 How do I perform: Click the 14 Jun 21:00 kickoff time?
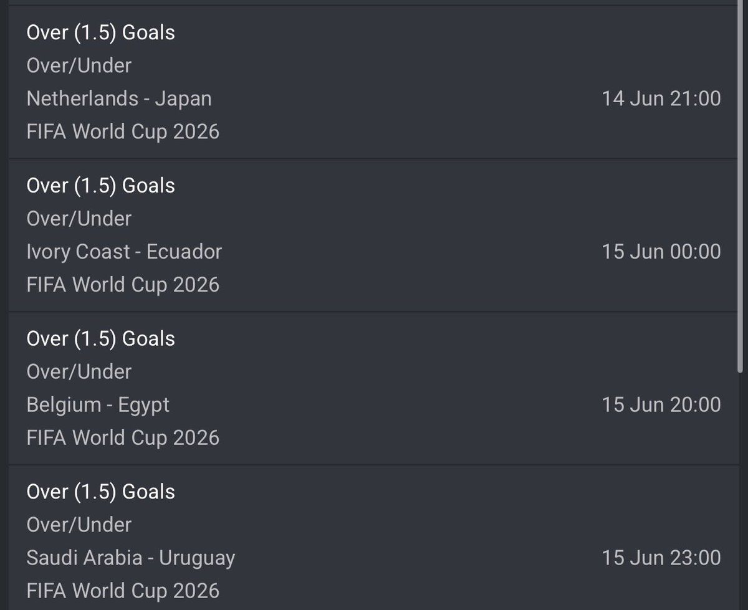coord(661,98)
